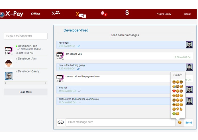This screenshot has height=140, width=198.
Task: Insert the red heart emoji
Action: [x=174, y=91]
